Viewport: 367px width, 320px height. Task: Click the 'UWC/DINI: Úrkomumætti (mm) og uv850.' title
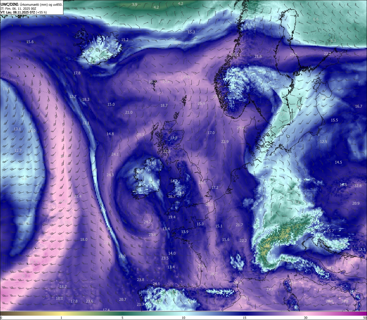click(32, 4)
